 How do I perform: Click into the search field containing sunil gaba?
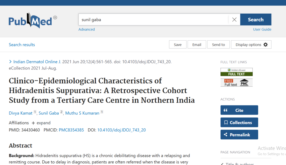pyautogui.click(x=153, y=20)
